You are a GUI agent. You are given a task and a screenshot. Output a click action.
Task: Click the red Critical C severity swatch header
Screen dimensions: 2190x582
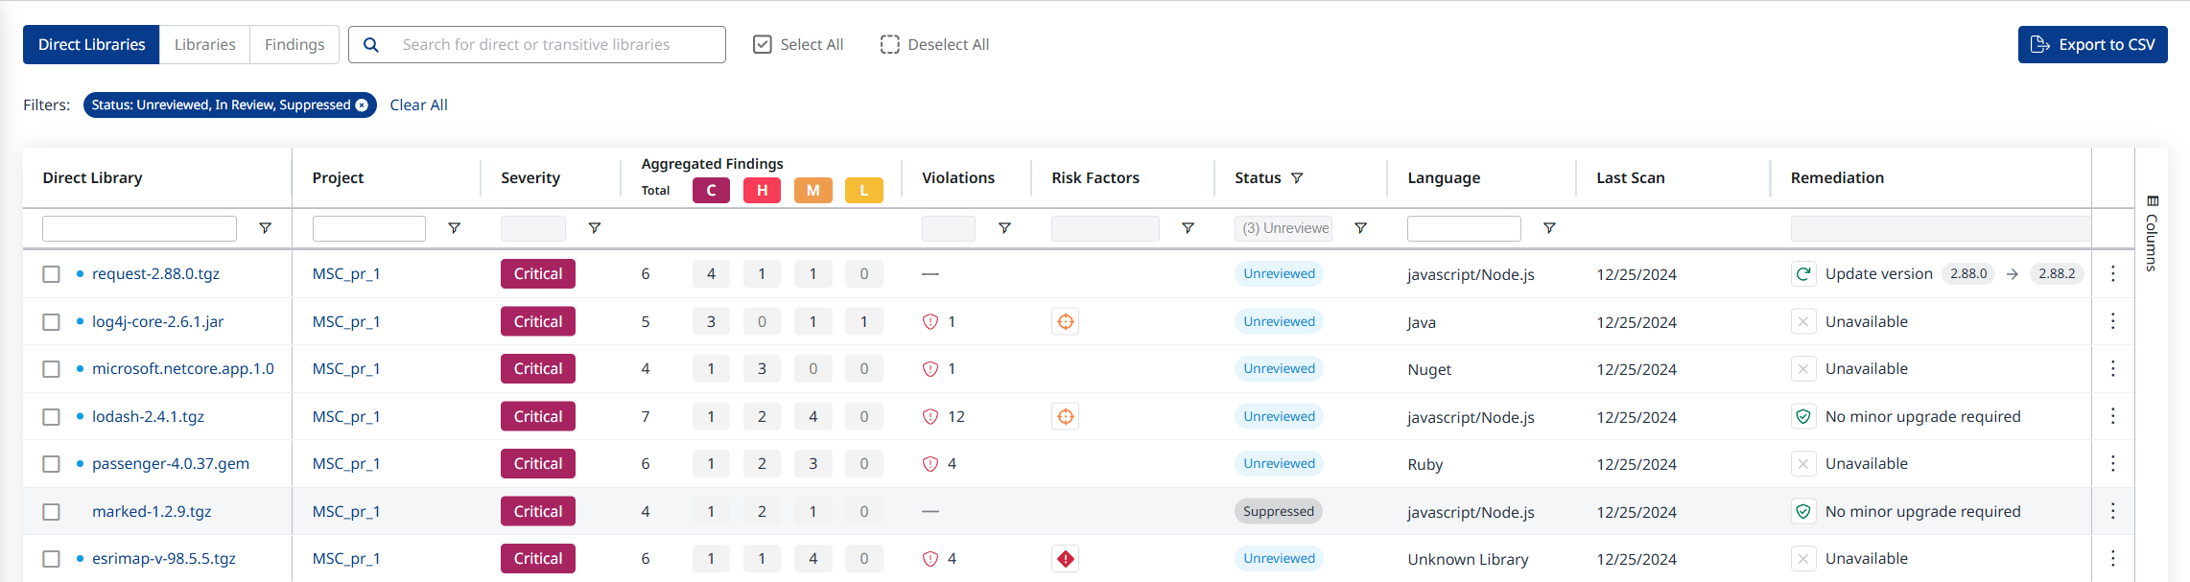[x=711, y=191]
